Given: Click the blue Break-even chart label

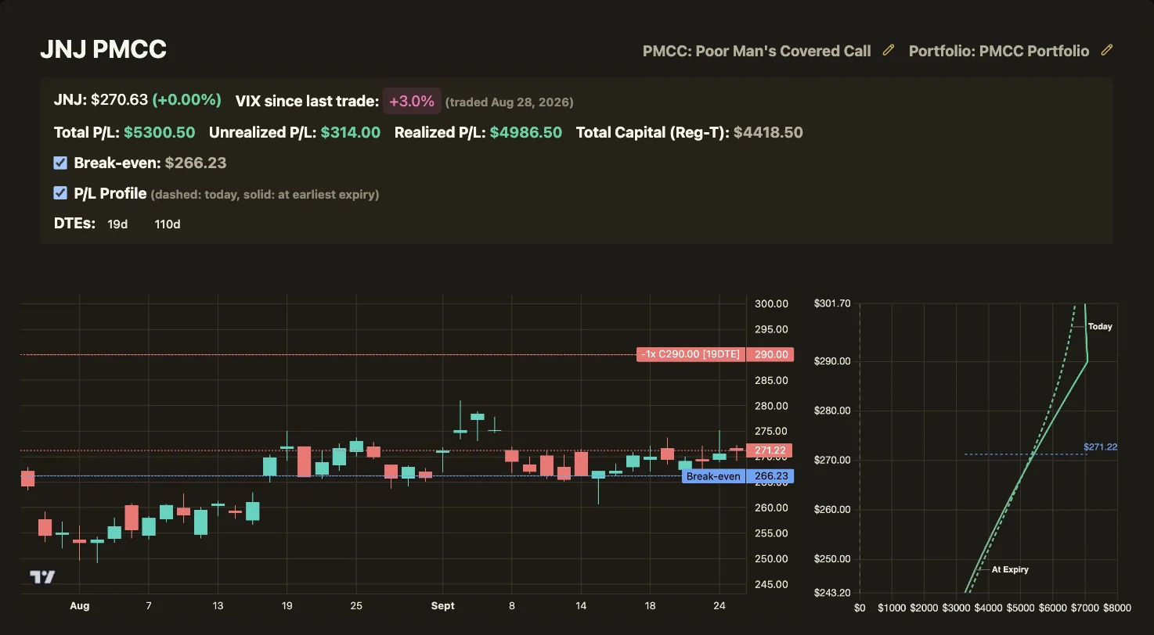Looking at the screenshot, I should (x=713, y=476).
